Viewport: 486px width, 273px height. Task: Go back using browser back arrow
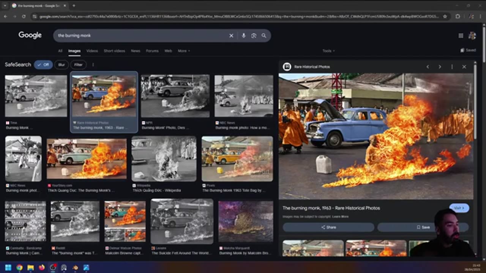pos(5,17)
